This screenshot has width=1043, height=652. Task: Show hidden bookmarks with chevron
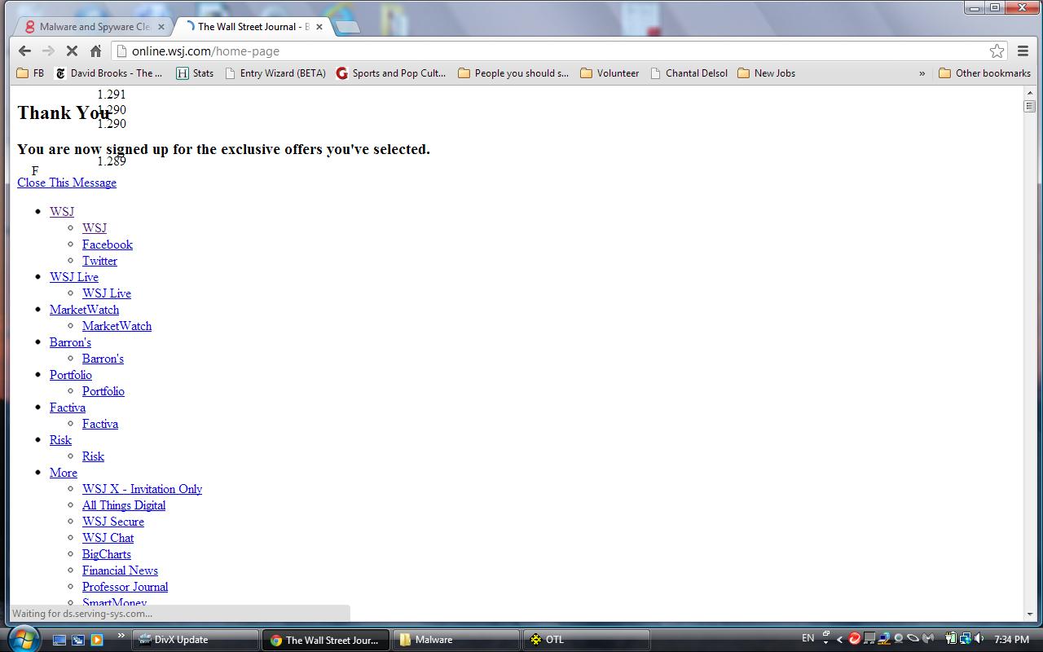[x=922, y=73]
